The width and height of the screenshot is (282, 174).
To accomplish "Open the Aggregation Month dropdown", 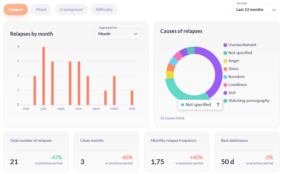I will (x=117, y=34).
